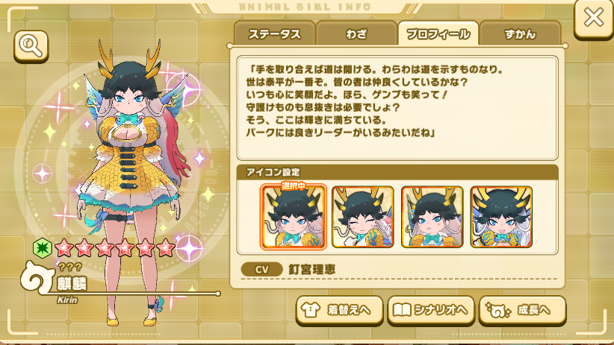Open the ステータス tab
Viewport: 614px width, 345px height.
click(x=275, y=34)
